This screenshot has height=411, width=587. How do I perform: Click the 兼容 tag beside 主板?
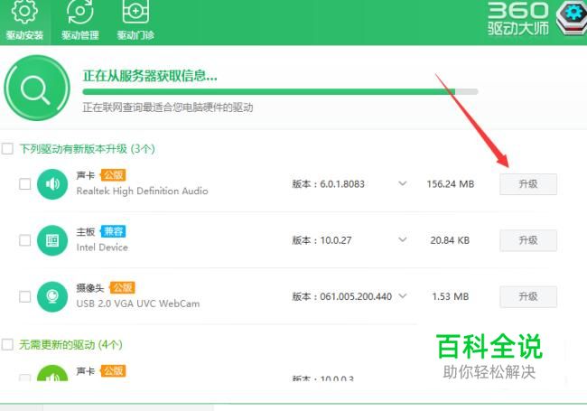[114, 231]
